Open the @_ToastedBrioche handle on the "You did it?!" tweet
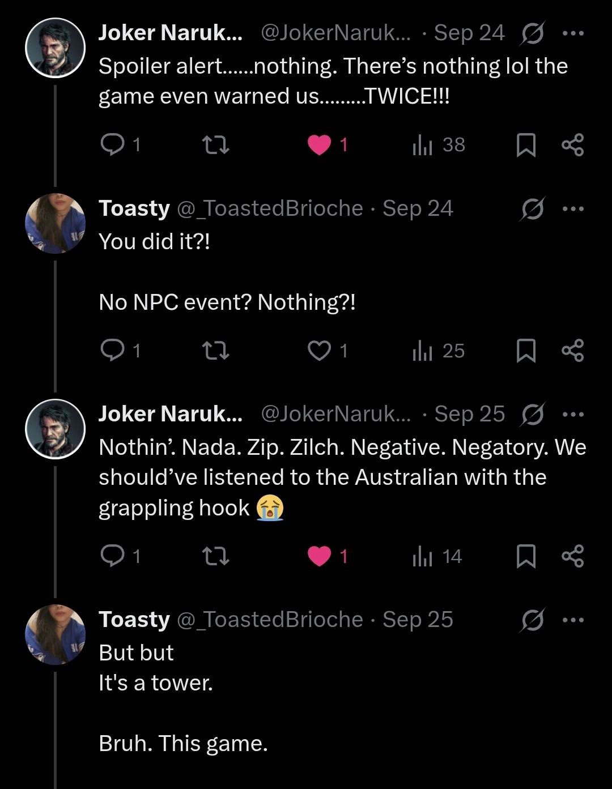This screenshot has height=789, width=612. point(270,208)
